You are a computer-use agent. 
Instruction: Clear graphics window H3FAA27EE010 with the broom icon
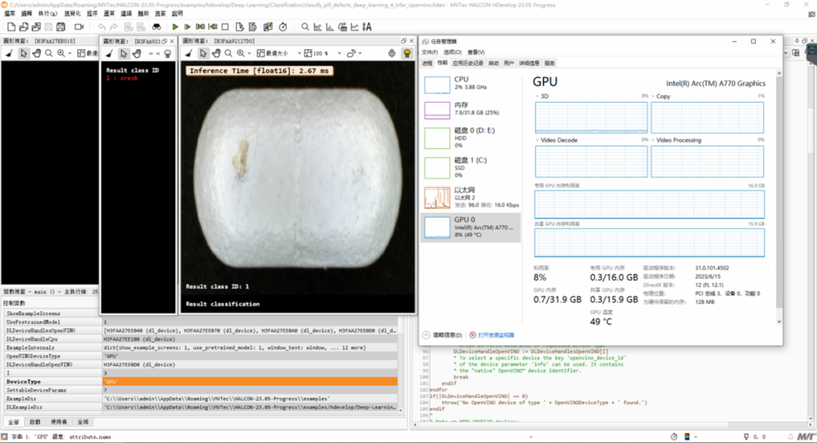tap(9, 53)
